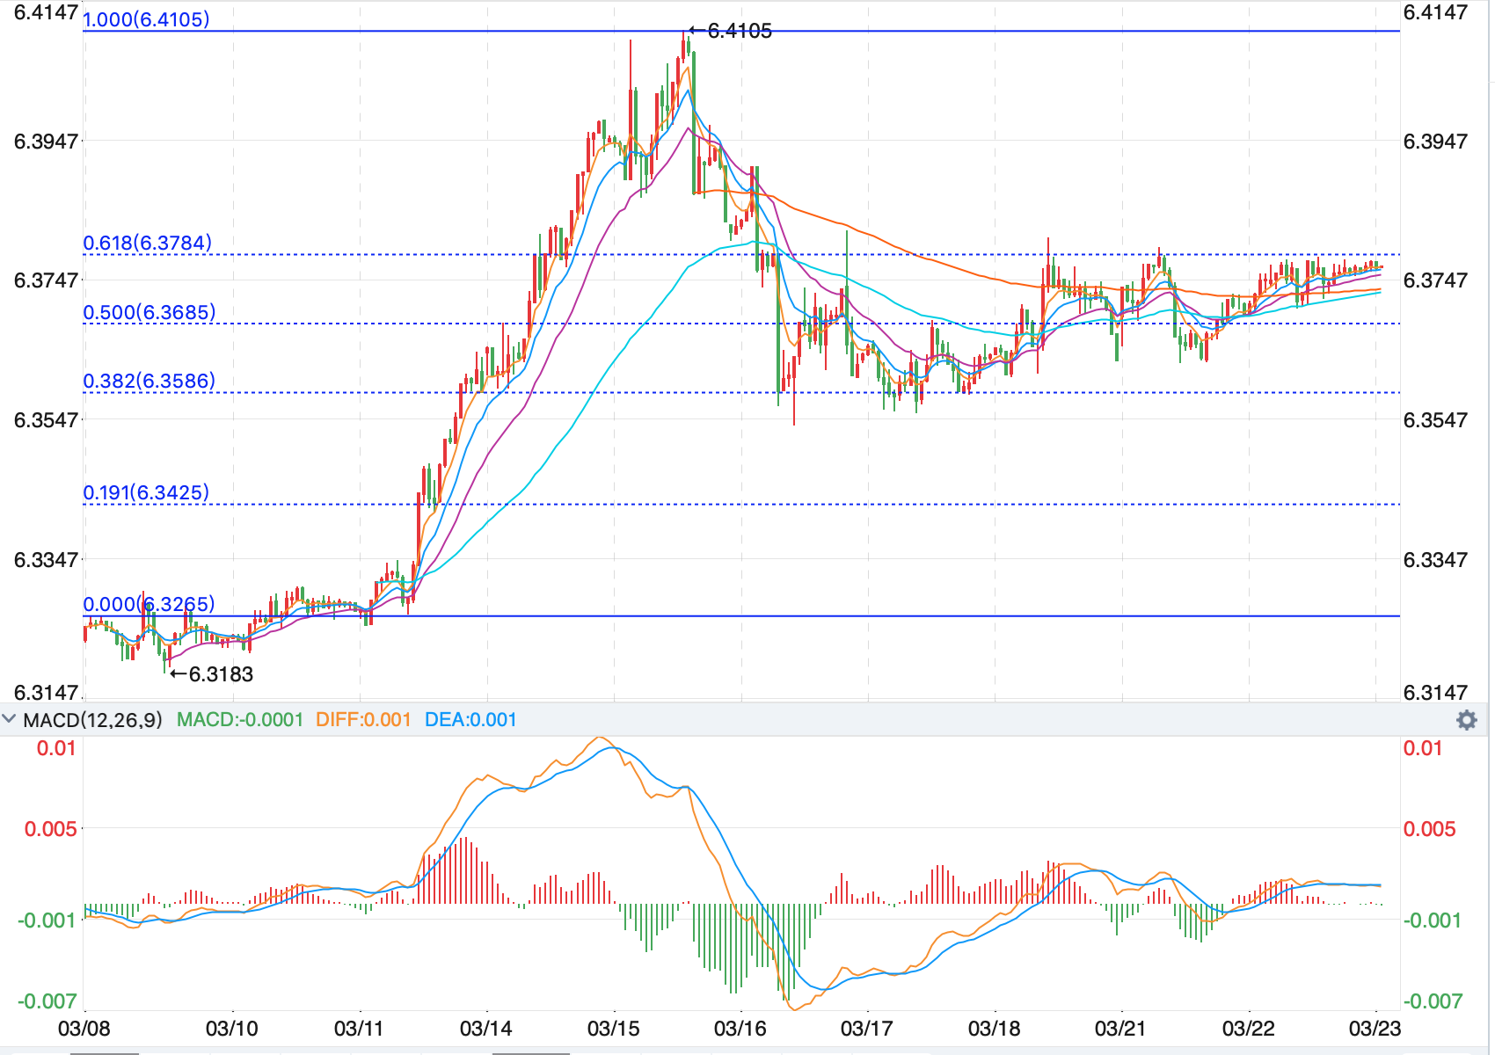The width and height of the screenshot is (1495, 1055).
Task: Select date label 03/23 on time axis
Action: pyautogui.click(x=1375, y=1028)
